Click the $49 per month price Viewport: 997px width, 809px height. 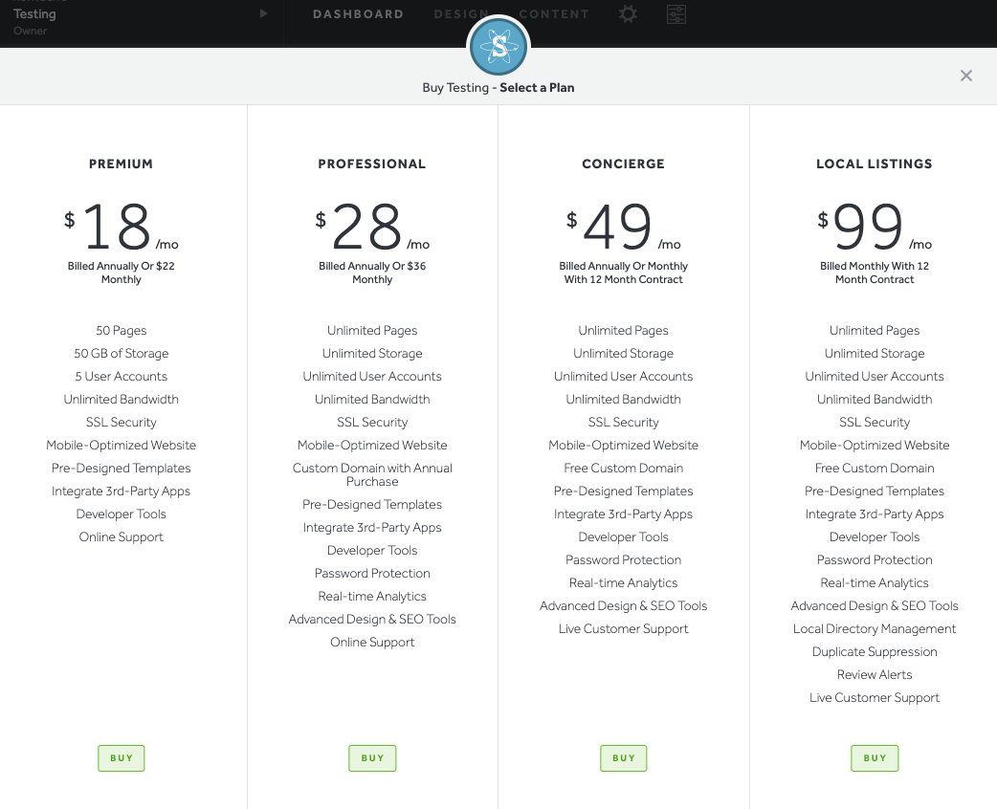click(623, 227)
